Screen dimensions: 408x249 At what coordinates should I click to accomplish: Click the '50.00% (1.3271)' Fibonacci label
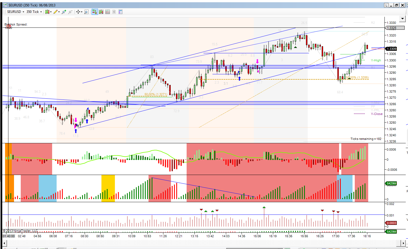click(x=156, y=94)
